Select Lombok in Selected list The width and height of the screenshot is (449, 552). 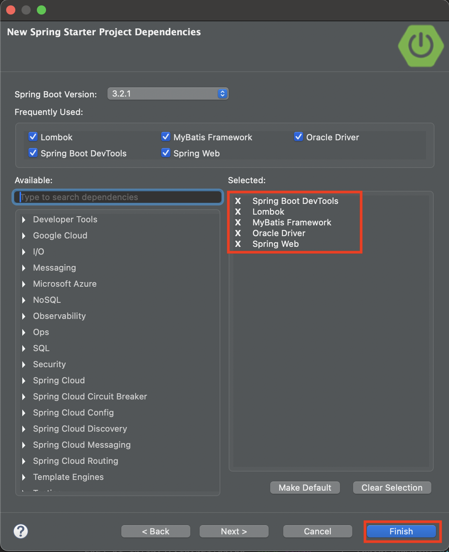coord(268,212)
